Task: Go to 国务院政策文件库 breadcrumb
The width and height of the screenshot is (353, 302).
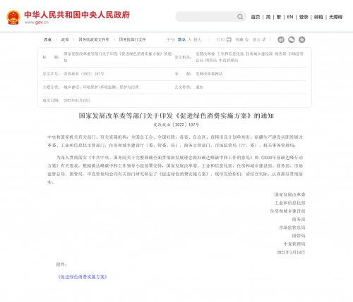Action: [x=94, y=39]
